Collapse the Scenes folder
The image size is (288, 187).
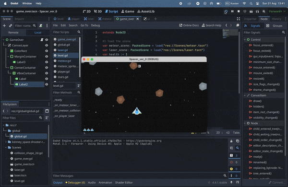click(x=6, y=148)
